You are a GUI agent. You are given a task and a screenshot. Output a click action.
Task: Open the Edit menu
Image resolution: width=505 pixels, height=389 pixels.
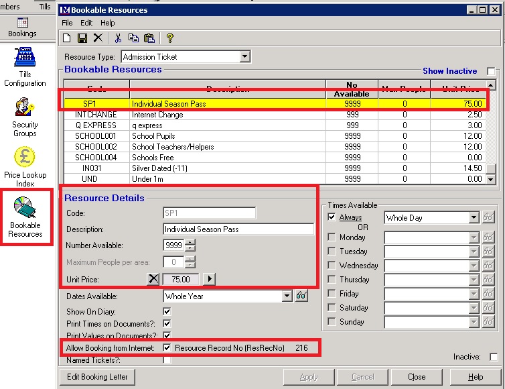(x=86, y=23)
